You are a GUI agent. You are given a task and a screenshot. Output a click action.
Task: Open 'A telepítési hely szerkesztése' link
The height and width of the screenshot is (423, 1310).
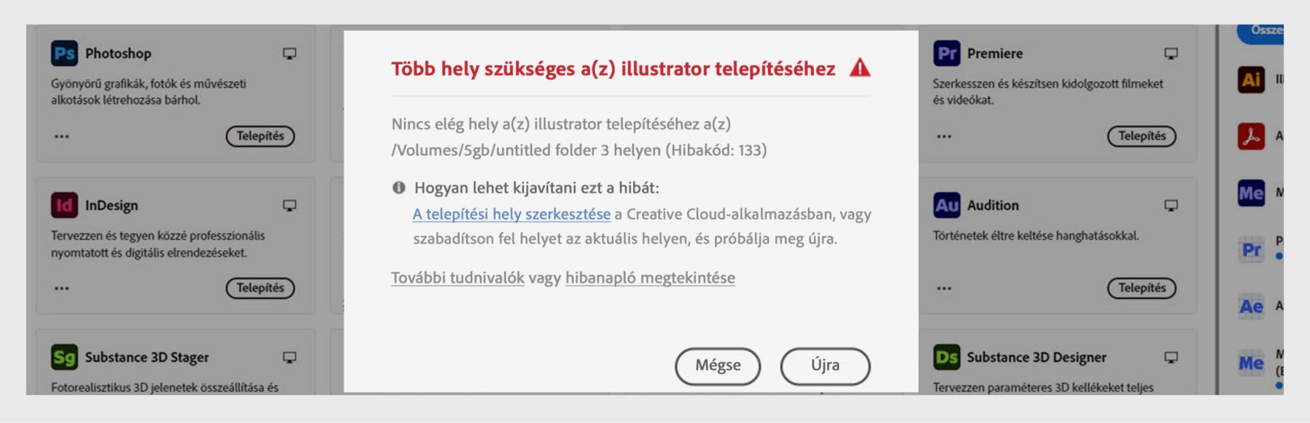point(512,214)
